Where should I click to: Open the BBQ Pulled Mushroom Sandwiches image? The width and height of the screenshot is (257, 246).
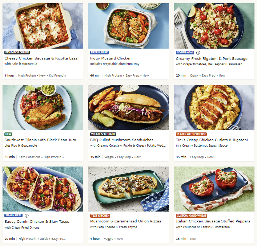coord(128,107)
